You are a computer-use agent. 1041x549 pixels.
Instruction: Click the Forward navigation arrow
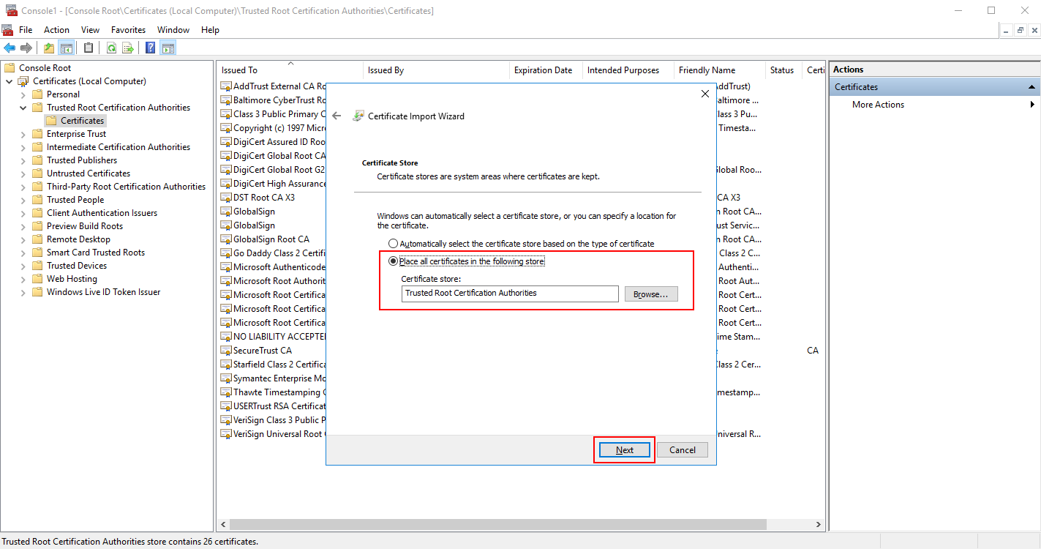point(26,48)
